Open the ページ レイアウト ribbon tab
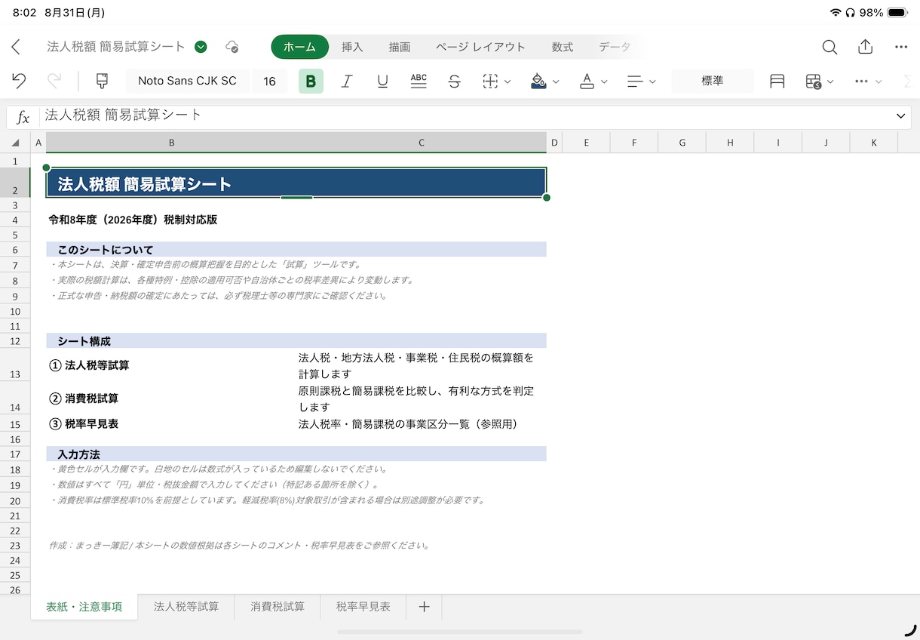This screenshot has height=640, width=920. pos(480,47)
